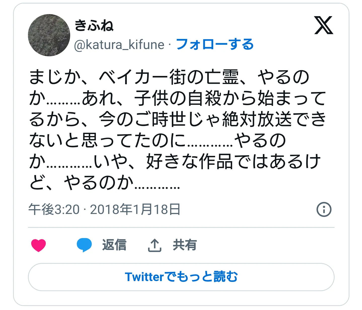The width and height of the screenshot is (362, 310).
Task: Follow the account via フォローする
Action: [x=215, y=44]
